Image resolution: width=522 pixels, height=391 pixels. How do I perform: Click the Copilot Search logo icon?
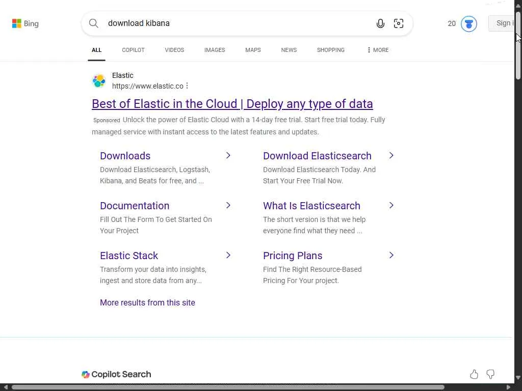point(86,375)
